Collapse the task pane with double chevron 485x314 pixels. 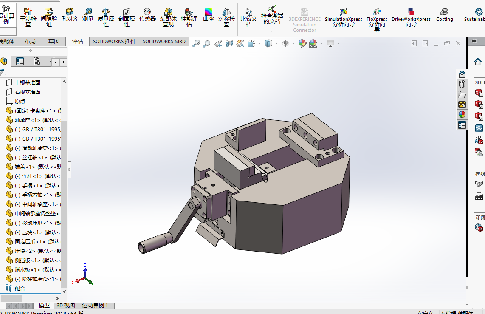(474, 41)
